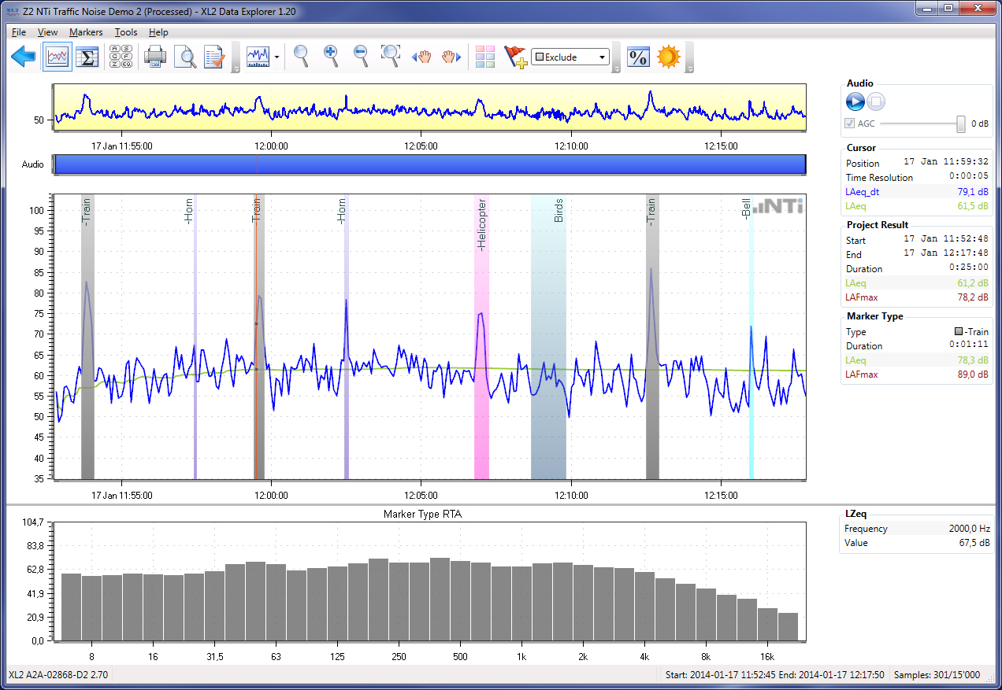Open the Tools menu
The height and width of the screenshot is (690, 1002).
[125, 32]
